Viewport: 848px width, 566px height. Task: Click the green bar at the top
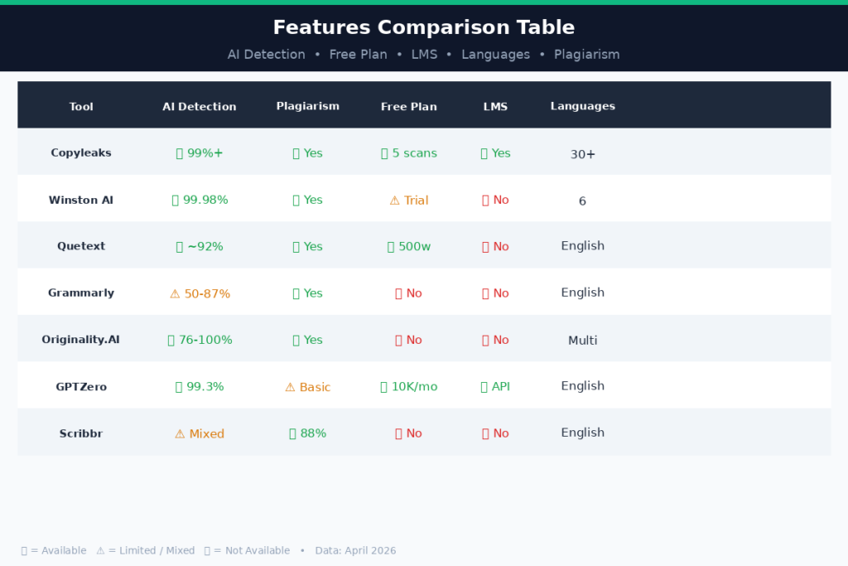[x=424, y=2]
